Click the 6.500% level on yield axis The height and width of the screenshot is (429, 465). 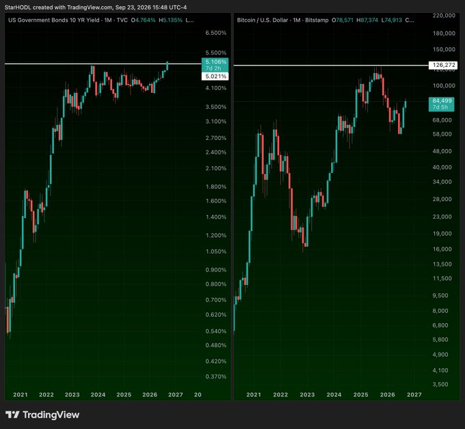[x=216, y=33]
